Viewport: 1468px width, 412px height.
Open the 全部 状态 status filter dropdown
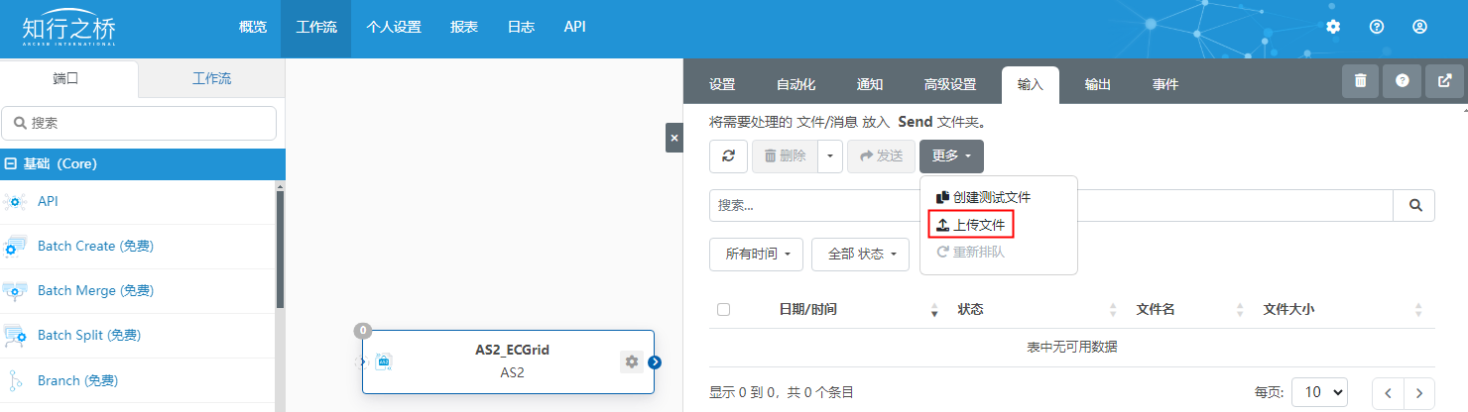click(860, 254)
